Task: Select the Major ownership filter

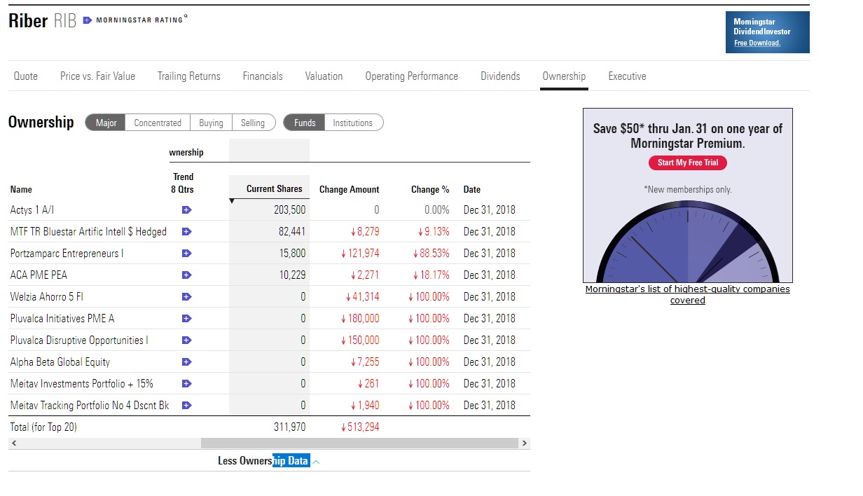Action: (106, 123)
